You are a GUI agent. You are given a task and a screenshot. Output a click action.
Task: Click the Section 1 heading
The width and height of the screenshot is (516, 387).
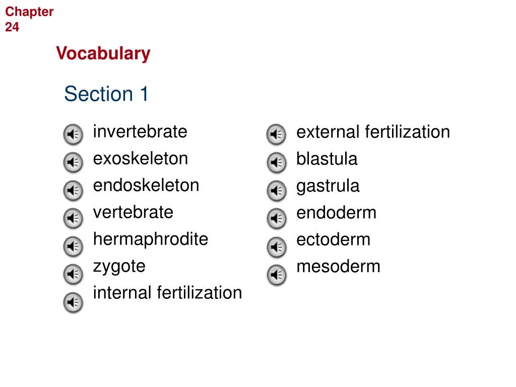point(106,94)
